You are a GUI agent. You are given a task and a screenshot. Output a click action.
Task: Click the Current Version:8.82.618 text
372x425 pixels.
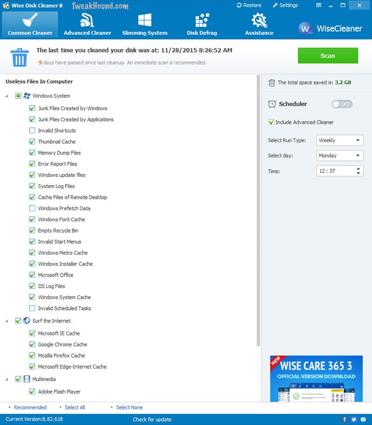[x=34, y=419]
